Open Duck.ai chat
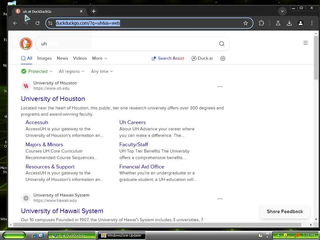The height and width of the screenshot is (240, 320). [202, 58]
